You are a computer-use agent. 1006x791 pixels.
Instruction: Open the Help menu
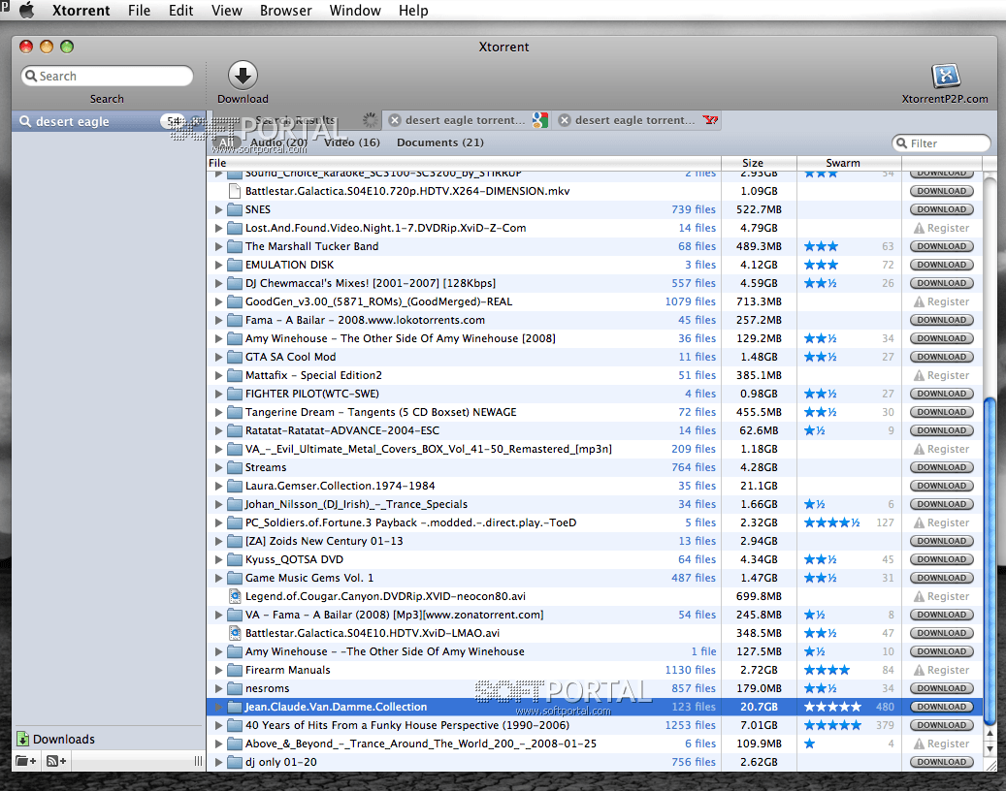tap(413, 11)
